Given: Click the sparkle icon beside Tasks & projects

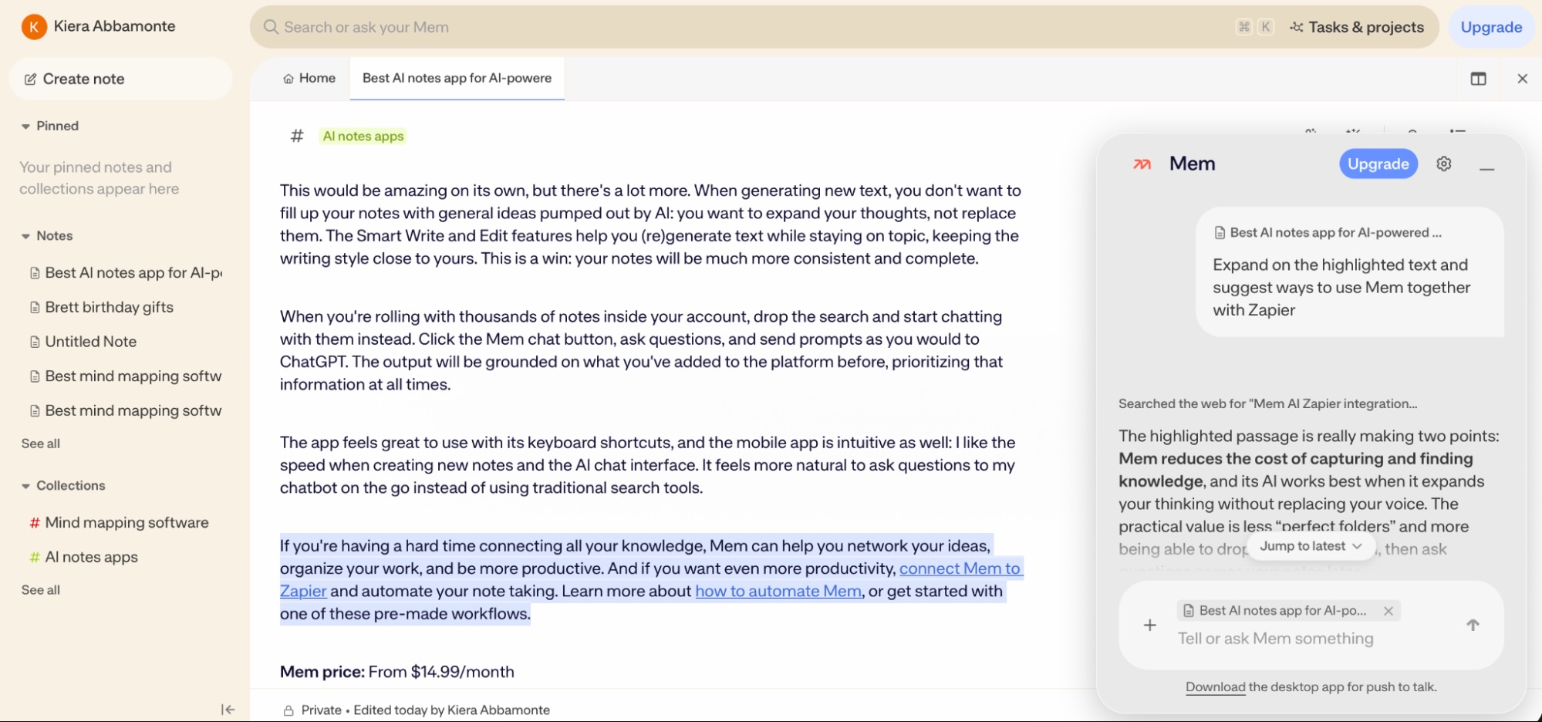Looking at the screenshot, I should pos(1297,27).
